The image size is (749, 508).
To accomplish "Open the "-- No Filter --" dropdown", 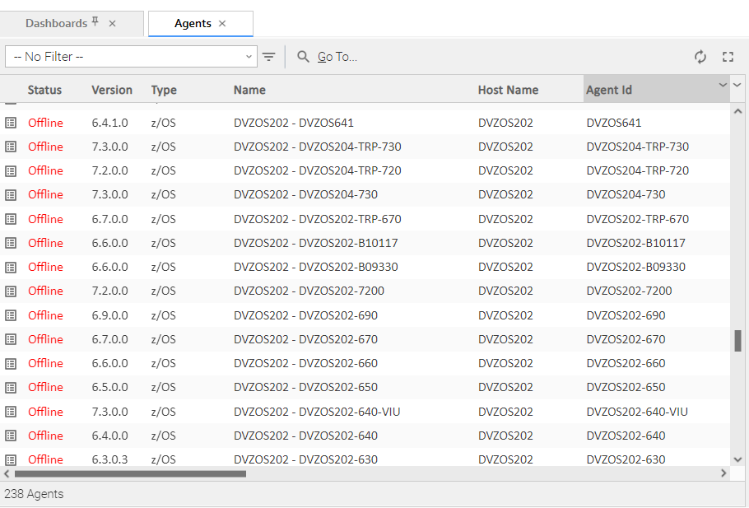I will point(131,57).
